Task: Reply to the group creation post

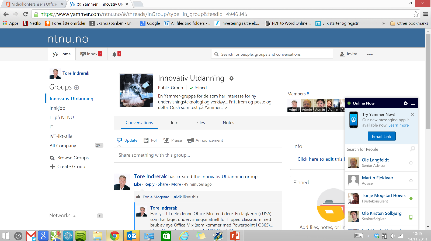Action: 149,184
